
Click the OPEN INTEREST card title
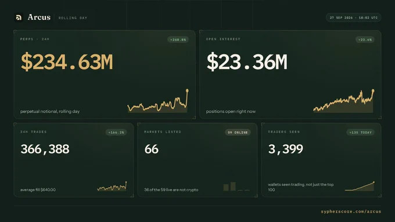[x=223, y=39]
